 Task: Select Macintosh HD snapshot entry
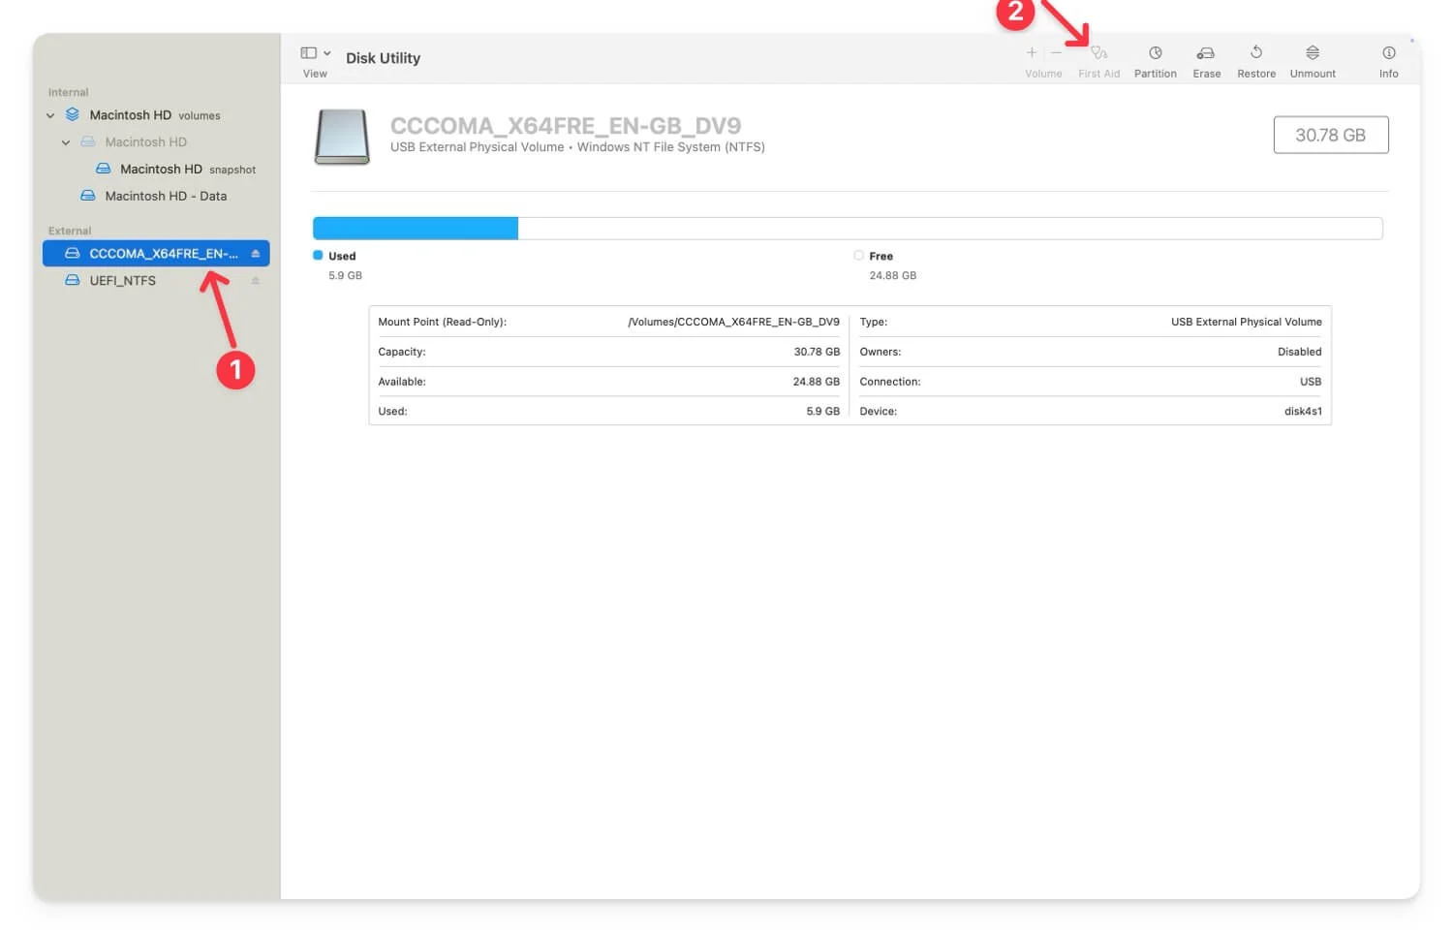156,169
